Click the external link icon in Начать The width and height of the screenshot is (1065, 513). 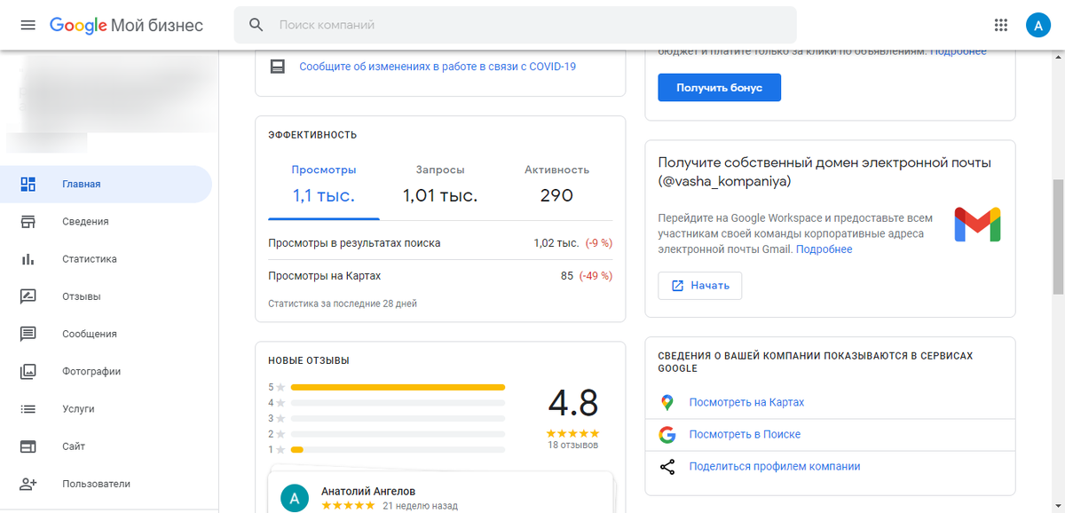(x=677, y=286)
